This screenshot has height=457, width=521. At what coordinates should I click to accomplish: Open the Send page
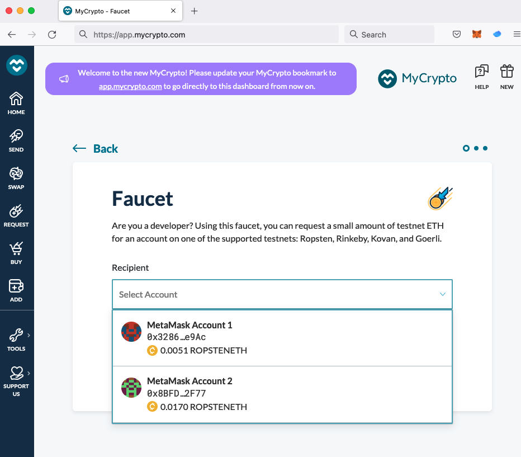pos(16,141)
